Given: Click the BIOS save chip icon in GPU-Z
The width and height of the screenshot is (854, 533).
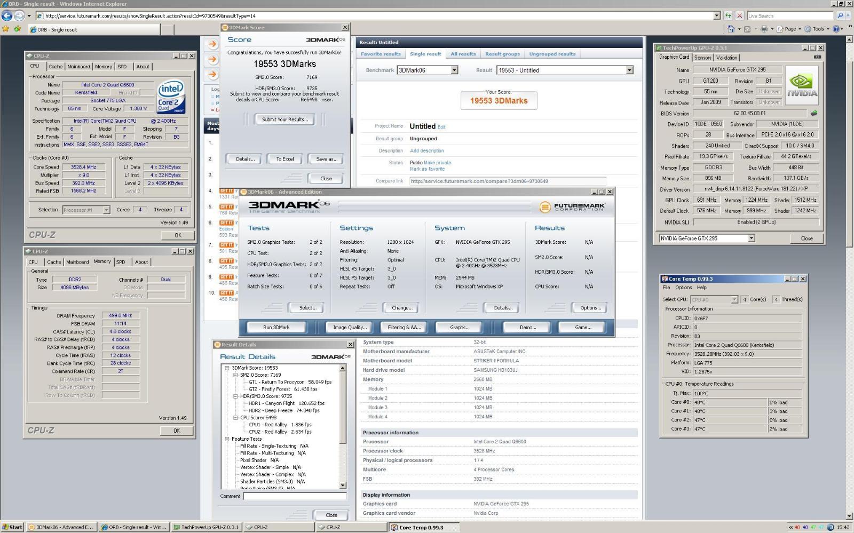Looking at the screenshot, I should (x=814, y=113).
